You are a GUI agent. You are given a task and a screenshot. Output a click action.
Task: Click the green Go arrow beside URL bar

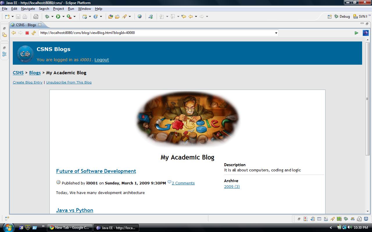click(356, 33)
